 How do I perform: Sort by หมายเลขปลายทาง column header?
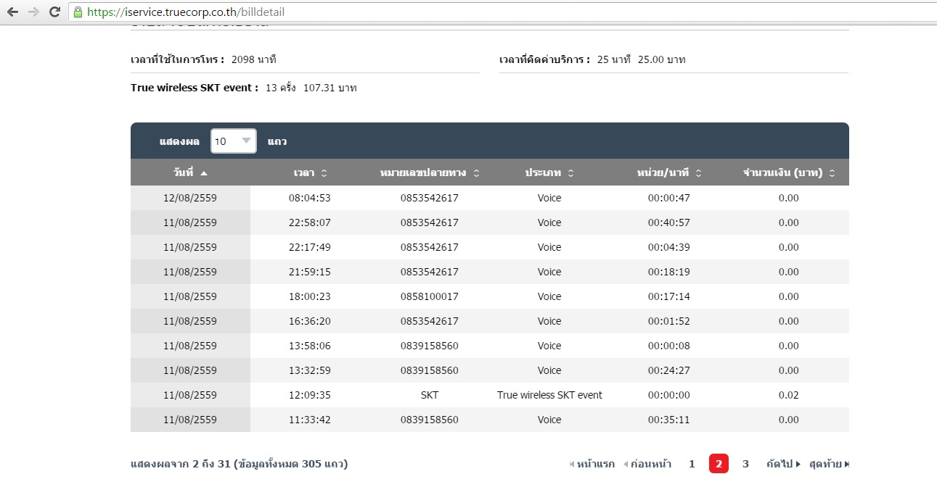click(x=430, y=172)
